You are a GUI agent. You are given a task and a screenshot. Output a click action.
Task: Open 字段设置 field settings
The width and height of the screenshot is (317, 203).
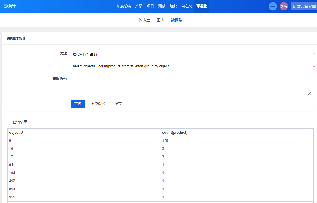click(98, 104)
